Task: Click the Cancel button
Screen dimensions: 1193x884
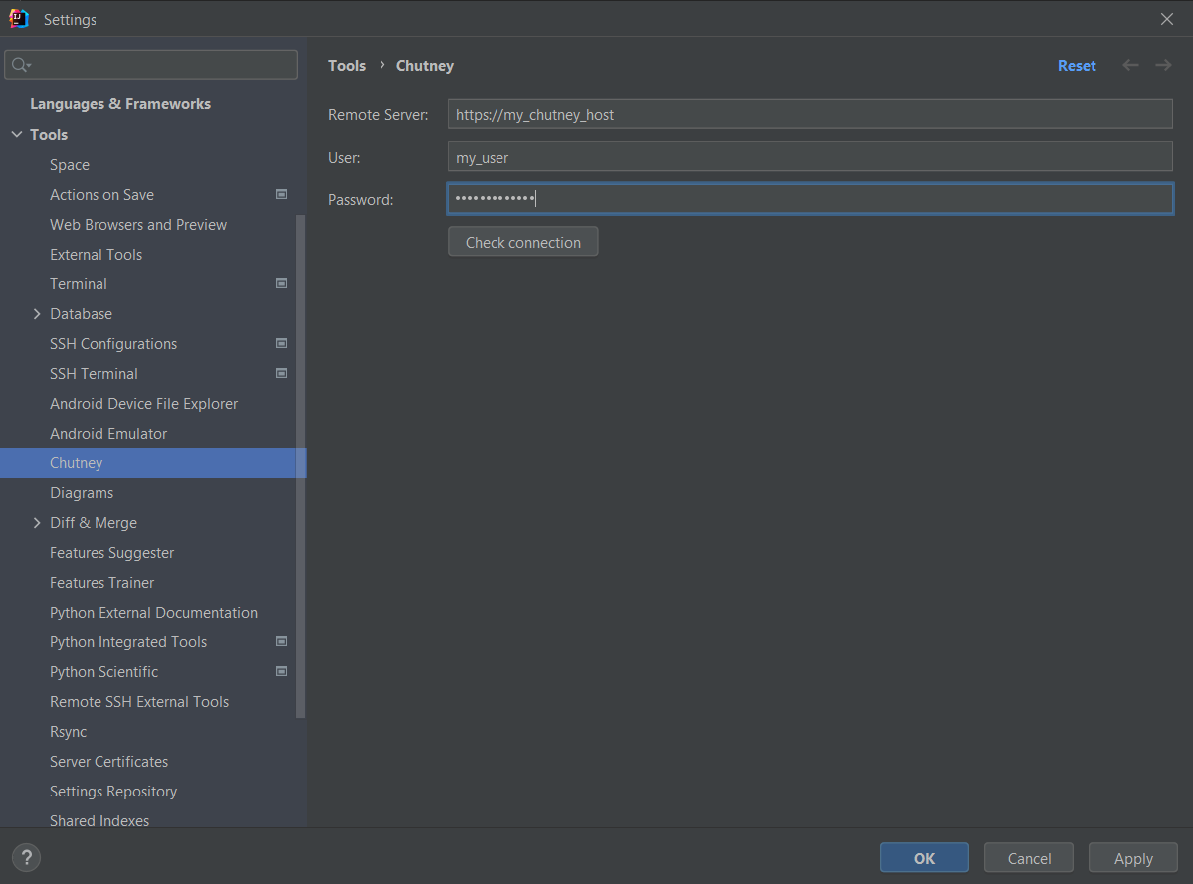Action: (1029, 858)
